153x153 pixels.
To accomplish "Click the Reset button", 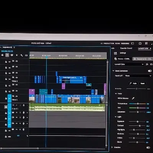I will [x=143, y=83].
